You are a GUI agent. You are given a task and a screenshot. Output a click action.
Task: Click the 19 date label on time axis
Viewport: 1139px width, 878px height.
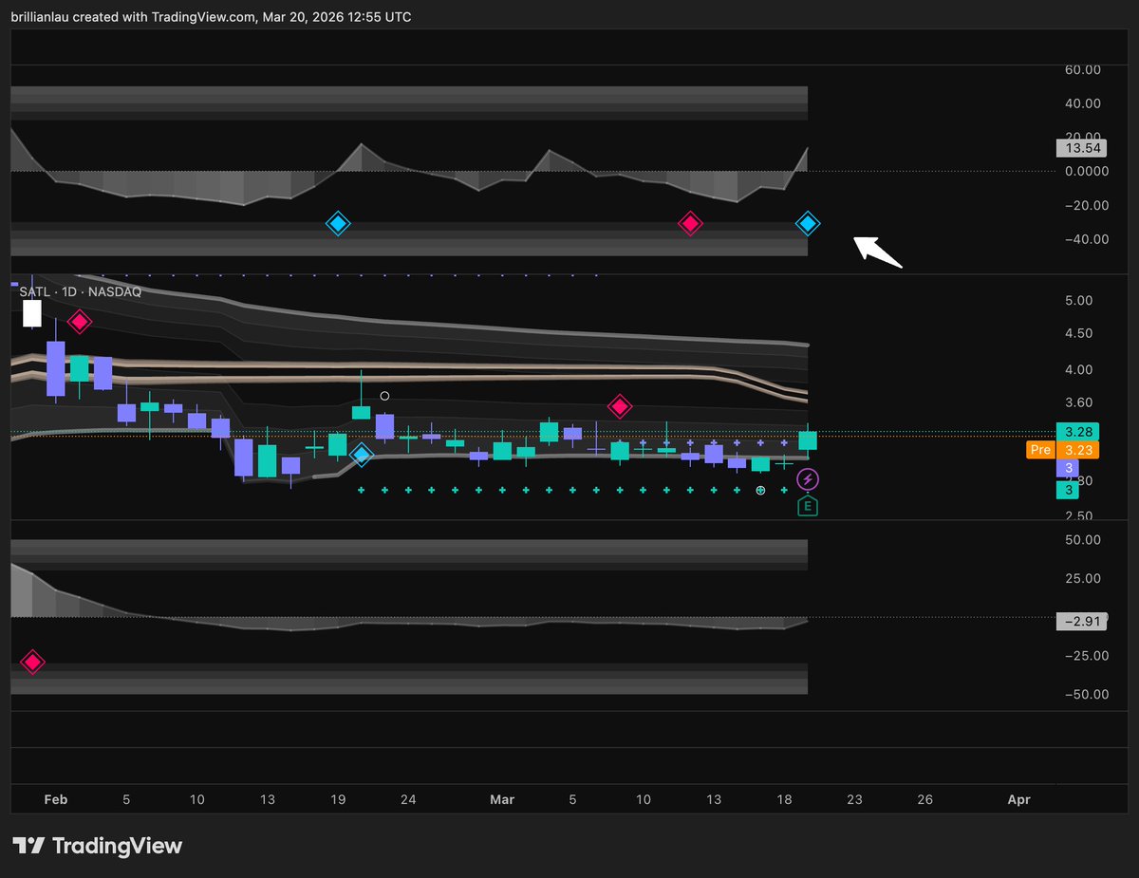point(338,800)
